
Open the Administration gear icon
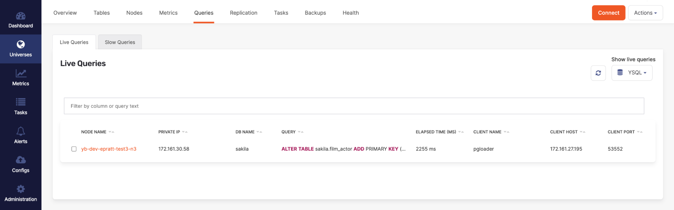21,189
